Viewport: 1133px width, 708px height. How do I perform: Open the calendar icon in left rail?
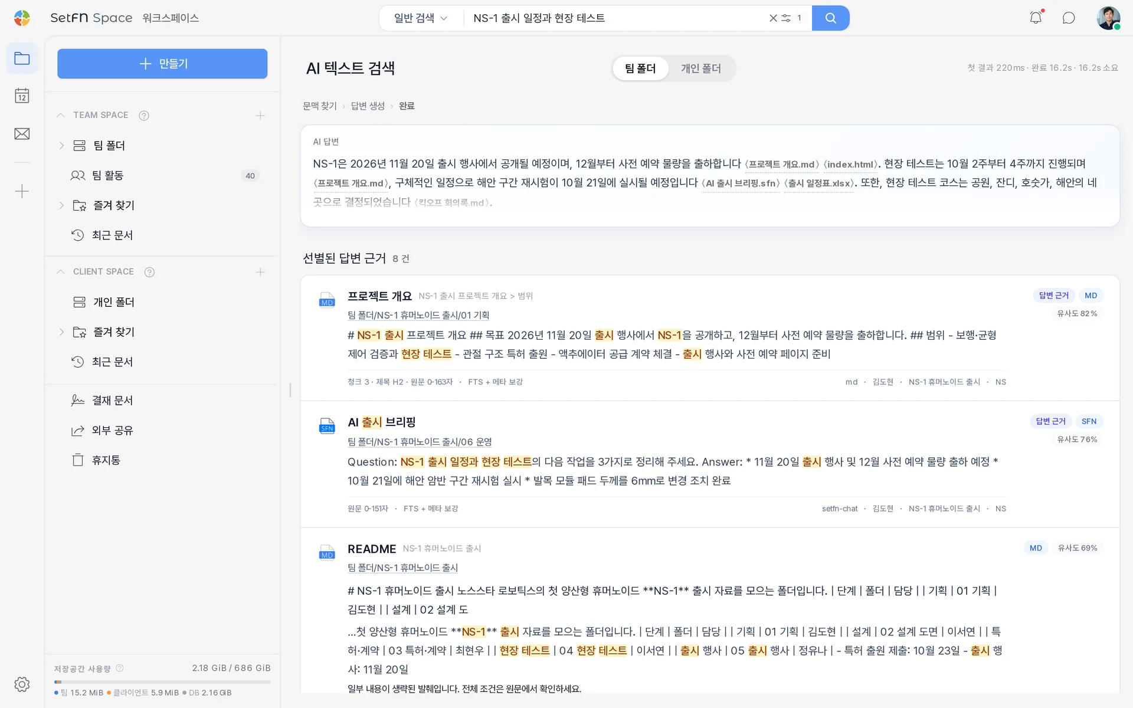[x=22, y=96]
